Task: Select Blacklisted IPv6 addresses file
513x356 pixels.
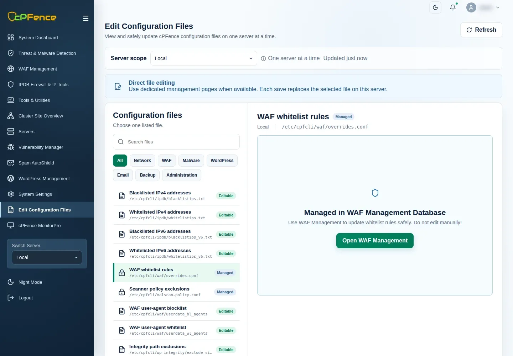Action: tap(176, 234)
